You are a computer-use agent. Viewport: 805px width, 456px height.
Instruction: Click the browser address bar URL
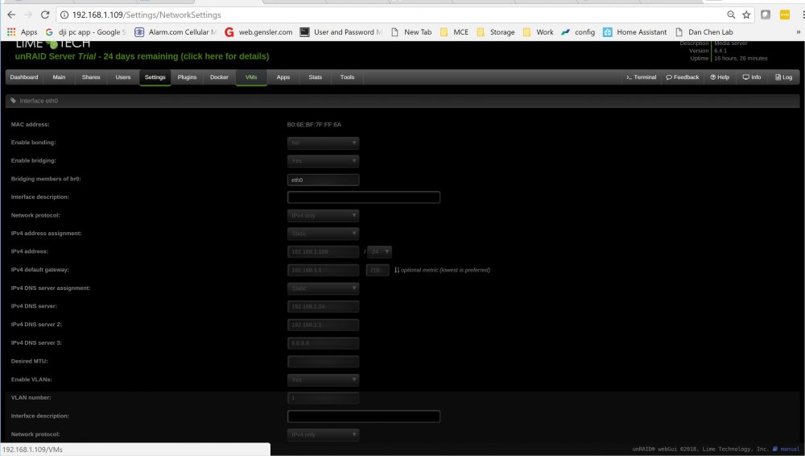click(x=147, y=15)
